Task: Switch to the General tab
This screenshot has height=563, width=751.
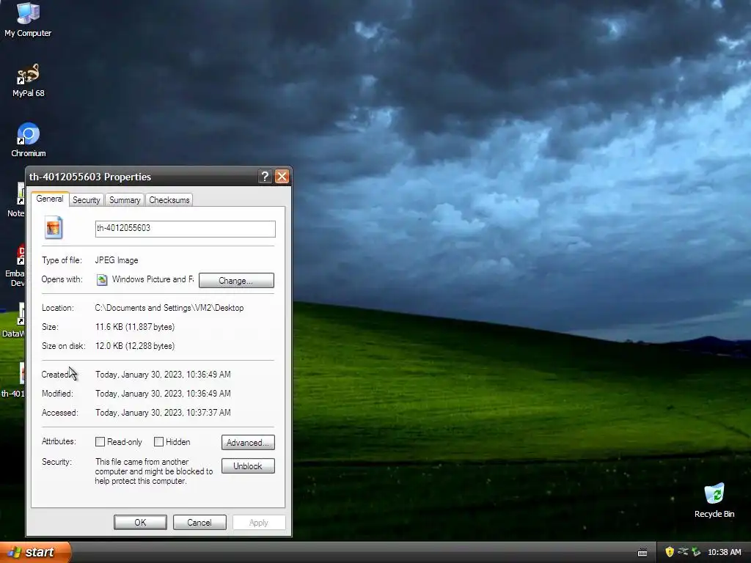Action: [50, 199]
